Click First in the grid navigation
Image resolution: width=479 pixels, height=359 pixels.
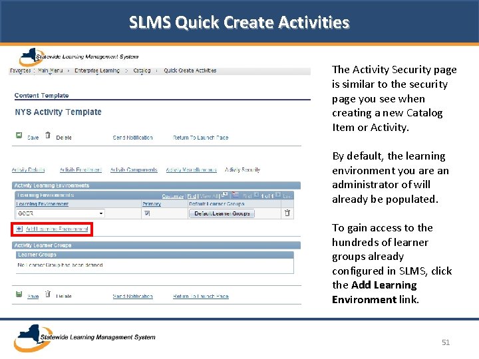(x=247, y=196)
